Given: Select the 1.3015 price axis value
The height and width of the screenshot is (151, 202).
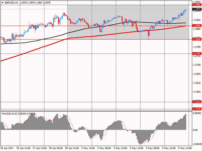Looking at the screenshot, I should [x=197, y=2].
